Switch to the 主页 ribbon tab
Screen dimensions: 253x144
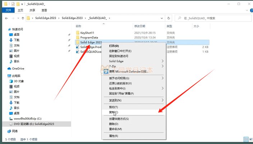[x=20, y=10]
